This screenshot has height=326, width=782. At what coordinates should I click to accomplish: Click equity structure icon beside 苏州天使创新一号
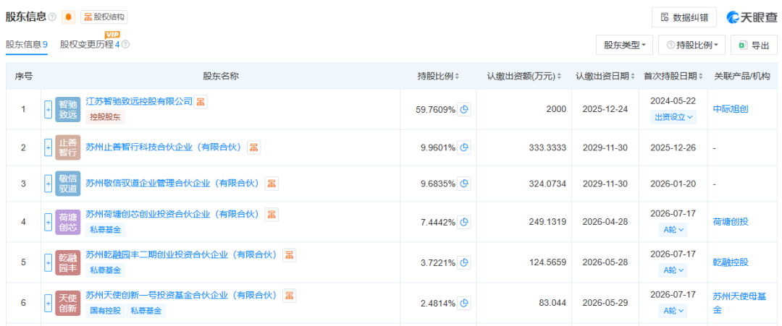(290, 296)
